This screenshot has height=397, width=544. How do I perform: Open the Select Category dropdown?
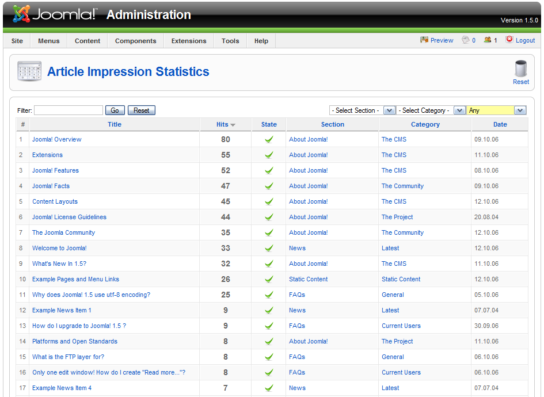(x=431, y=110)
